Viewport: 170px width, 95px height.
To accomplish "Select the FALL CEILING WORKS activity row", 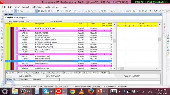I will click(x=58, y=49).
